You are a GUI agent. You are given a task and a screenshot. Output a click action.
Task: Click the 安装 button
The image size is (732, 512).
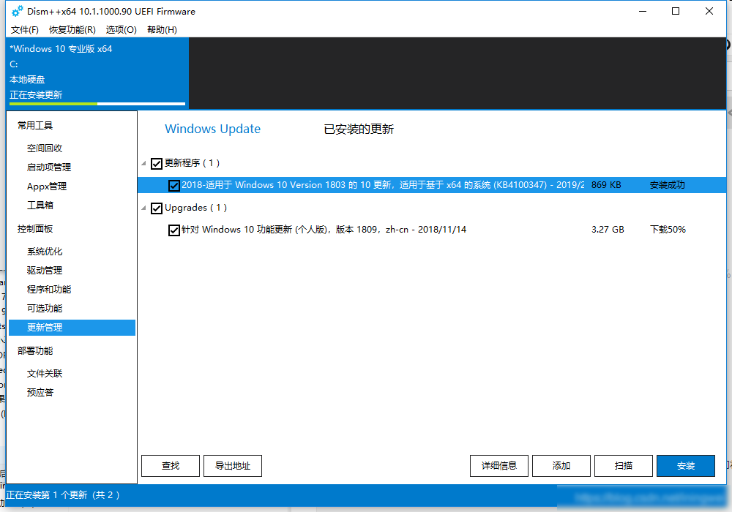click(686, 466)
